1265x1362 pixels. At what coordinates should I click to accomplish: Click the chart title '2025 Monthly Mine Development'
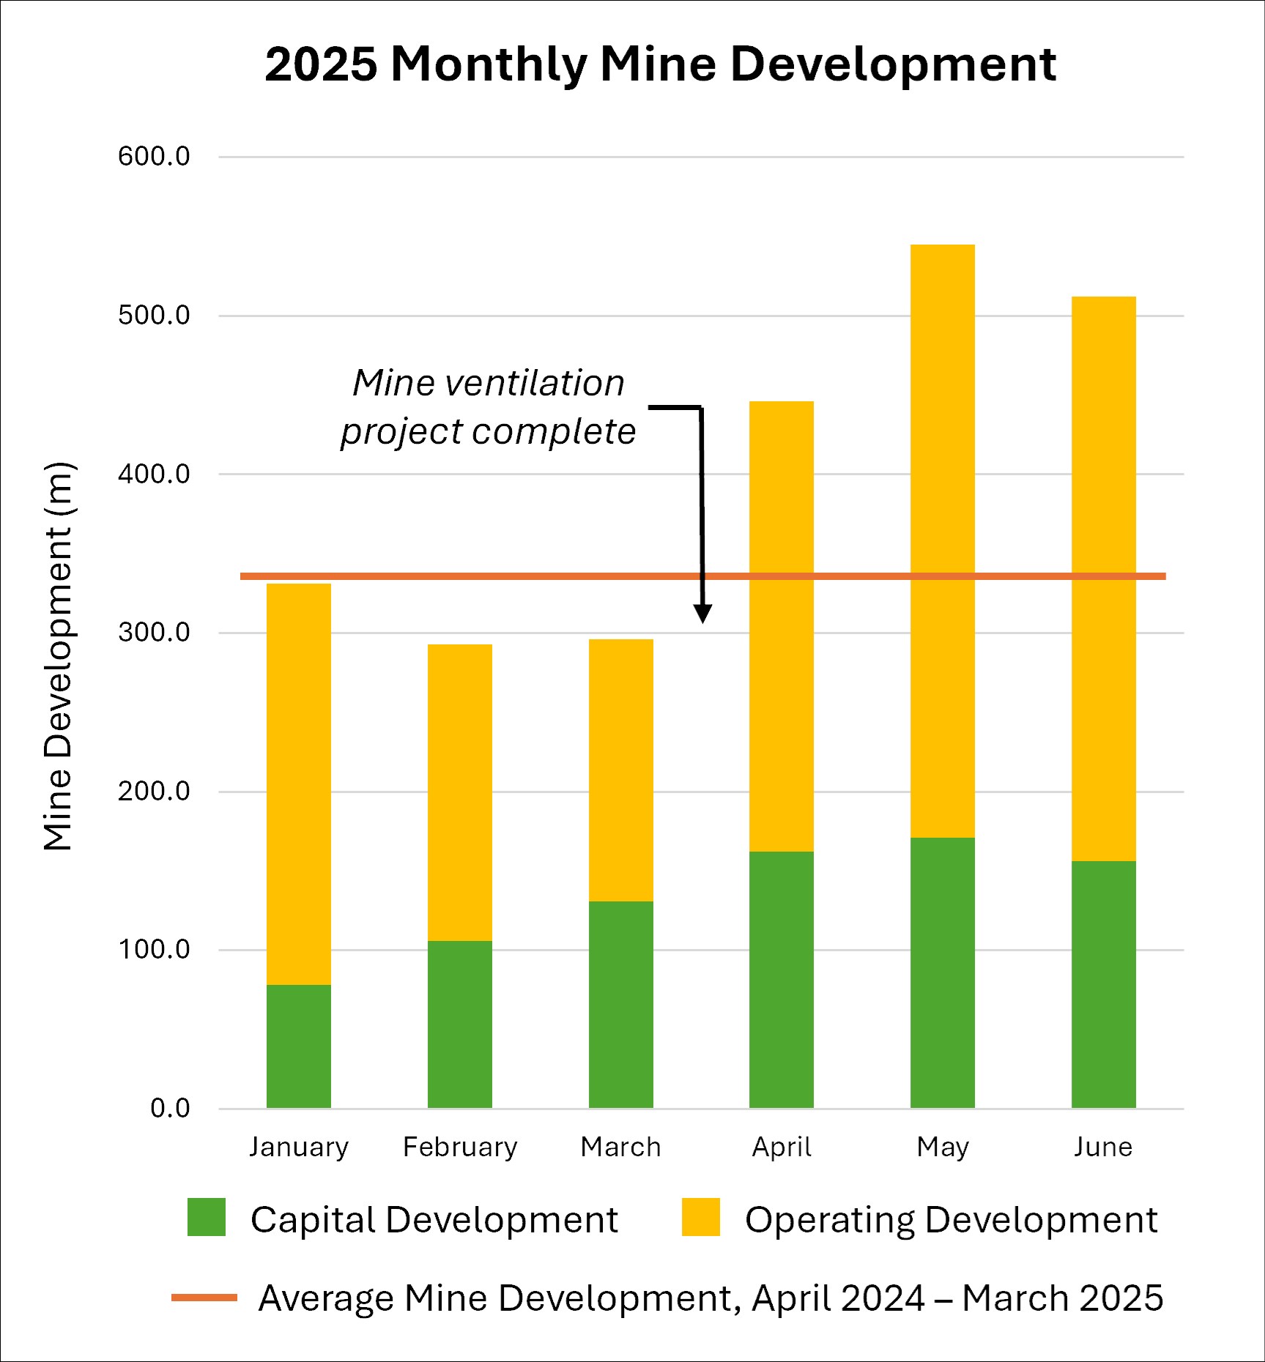[x=660, y=65]
